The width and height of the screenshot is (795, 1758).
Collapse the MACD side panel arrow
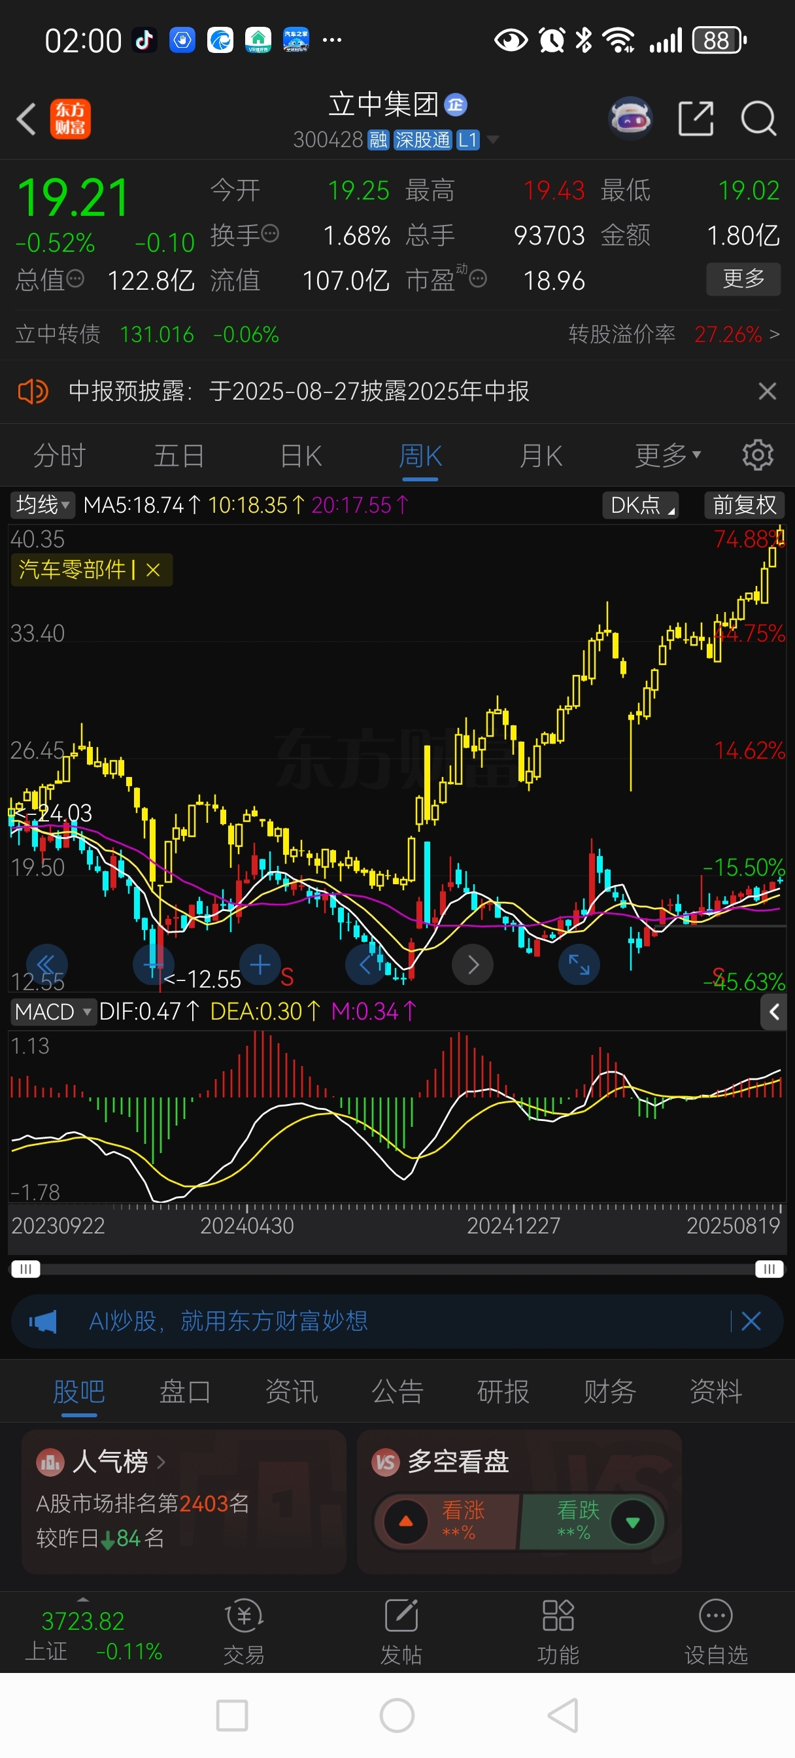(774, 1012)
